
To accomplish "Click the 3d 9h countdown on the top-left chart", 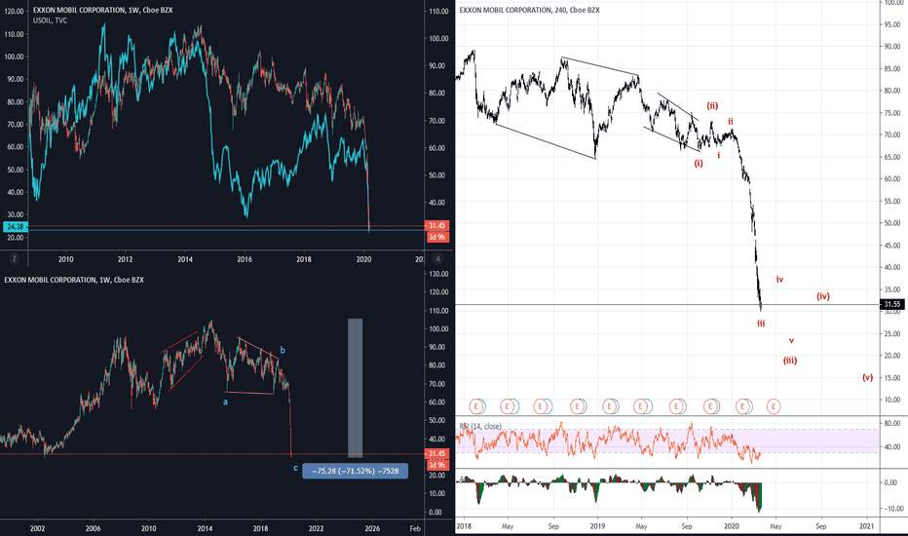I will pyautogui.click(x=436, y=237).
